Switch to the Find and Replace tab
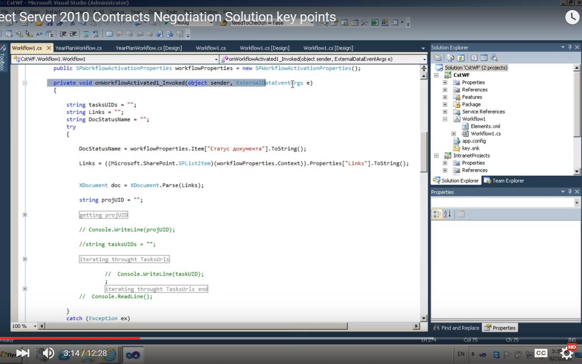This screenshot has height=364, width=582. (x=456, y=328)
